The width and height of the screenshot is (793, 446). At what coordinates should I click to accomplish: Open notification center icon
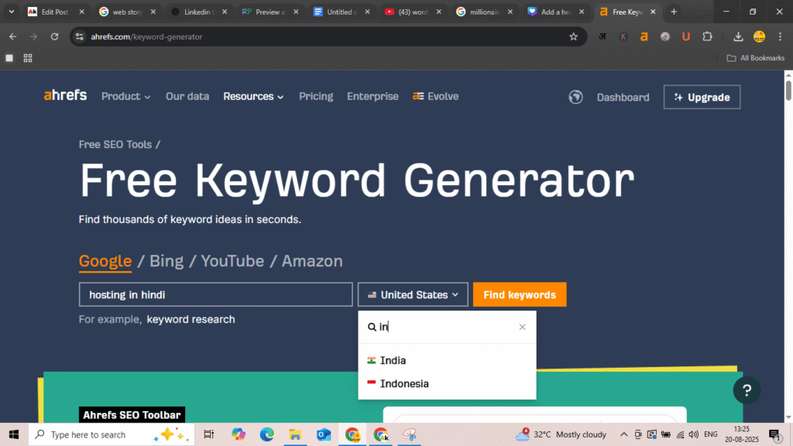pyautogui.click(x=774, y=434)
